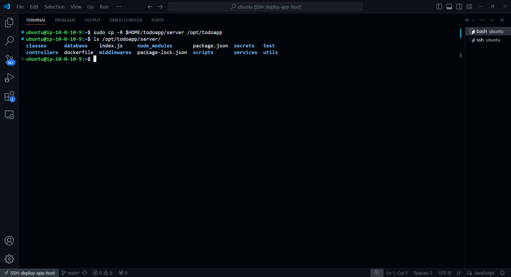
Task: Click middlewares directory in terminal output
Action: point(115,52)
